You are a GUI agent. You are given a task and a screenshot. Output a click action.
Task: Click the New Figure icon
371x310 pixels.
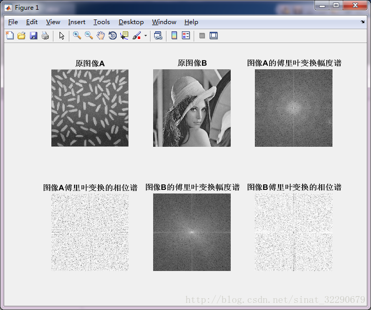10,35
